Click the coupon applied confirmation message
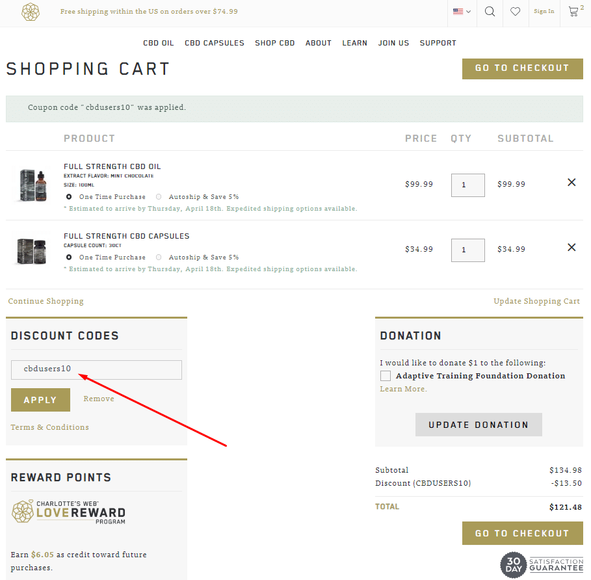This screenshot has height=580, width=591. click(x=295, y=109)
